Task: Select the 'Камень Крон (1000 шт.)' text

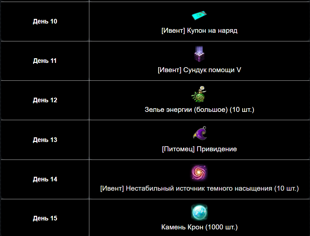Action: pyautogui.click(x=199, y=227)
